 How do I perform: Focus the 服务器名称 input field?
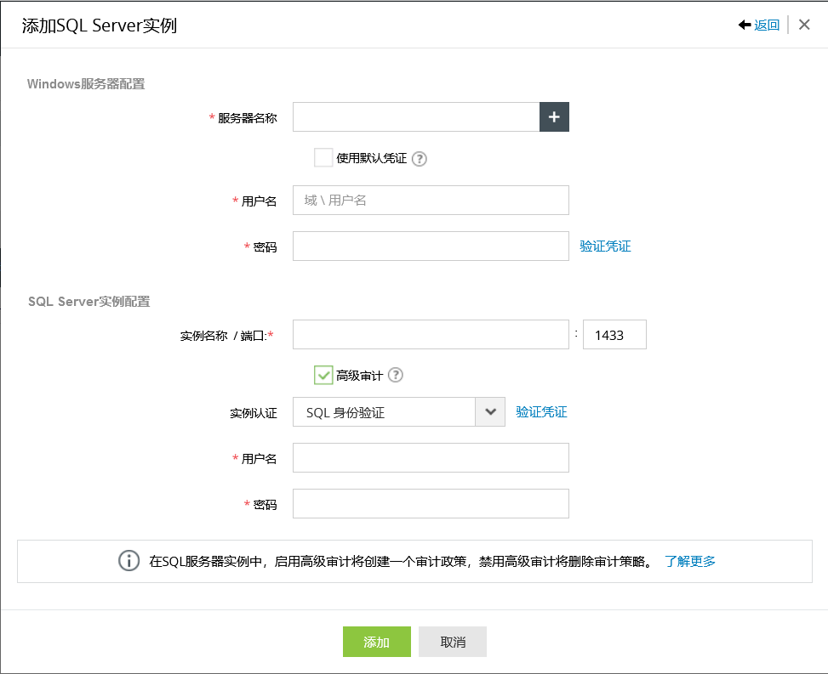[x=416, y=117]
